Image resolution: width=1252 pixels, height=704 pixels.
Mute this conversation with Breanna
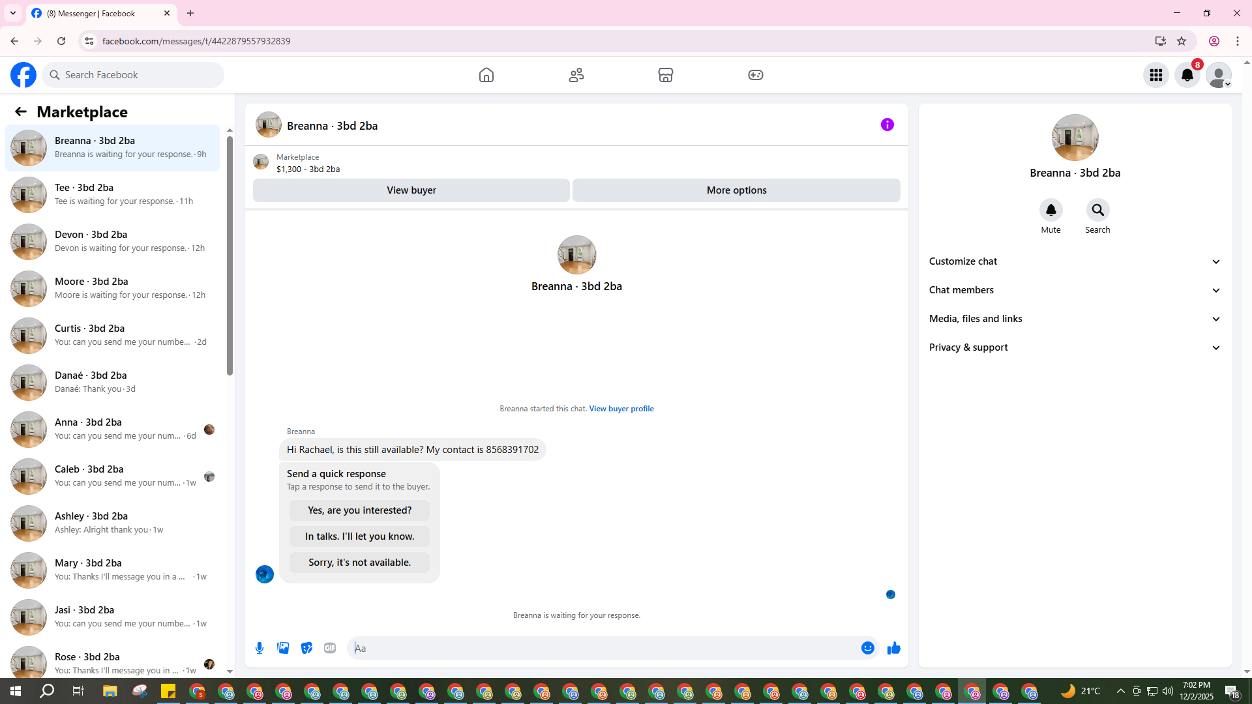1051,211
